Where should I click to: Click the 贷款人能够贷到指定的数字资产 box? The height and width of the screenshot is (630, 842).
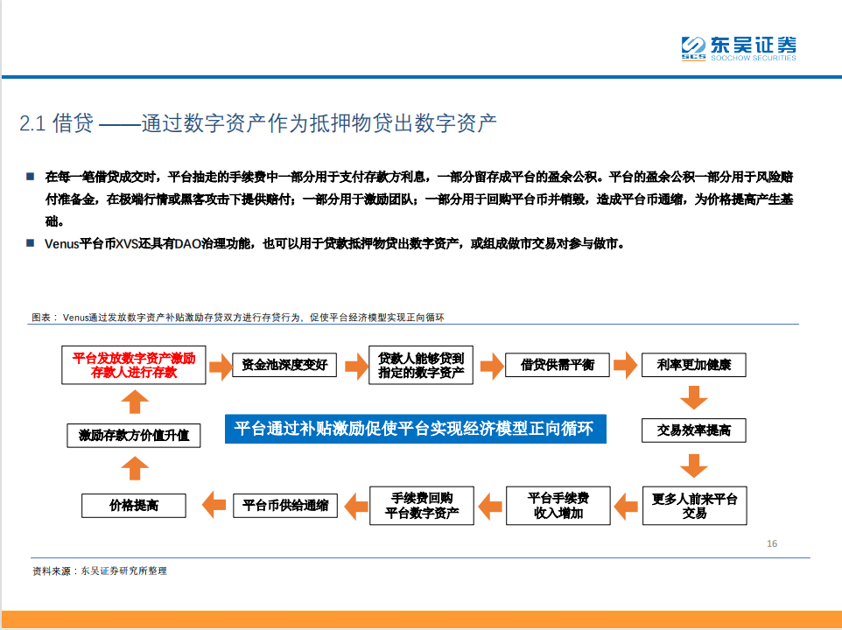421,365
